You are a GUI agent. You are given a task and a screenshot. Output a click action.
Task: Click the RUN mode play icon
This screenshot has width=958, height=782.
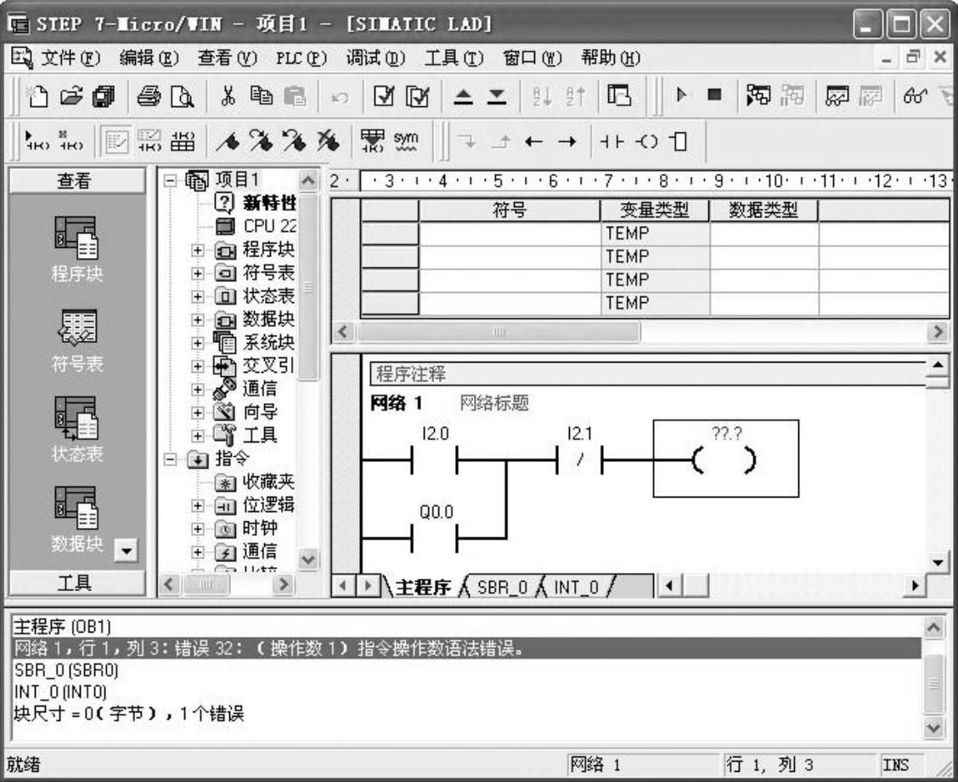pyautogui.click(x=681, y=95)
